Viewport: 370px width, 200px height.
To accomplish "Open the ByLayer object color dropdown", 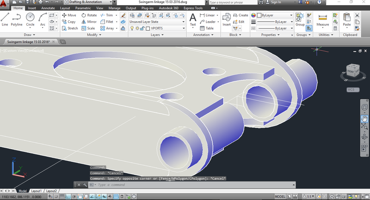I will (275, 15).
